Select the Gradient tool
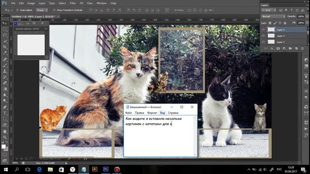 (x=5, y=89)
